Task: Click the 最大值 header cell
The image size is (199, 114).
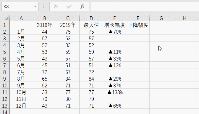Action: (x=91, y=25)
